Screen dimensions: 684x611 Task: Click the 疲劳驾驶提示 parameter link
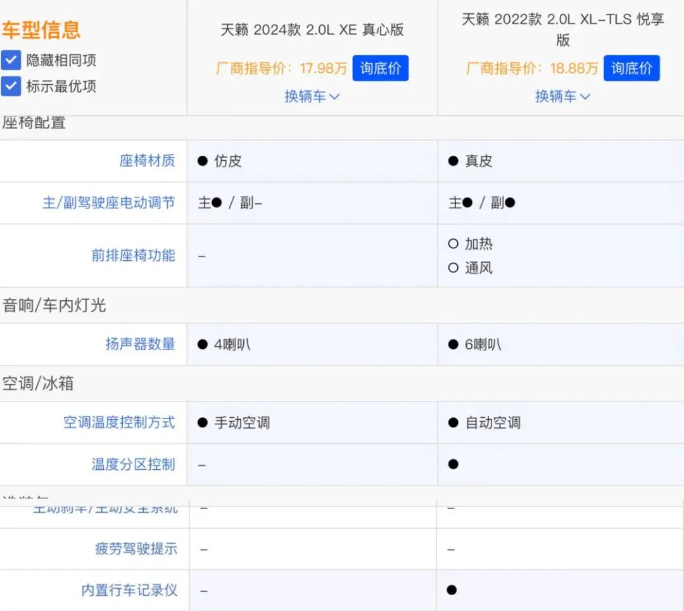coord(136,549)
